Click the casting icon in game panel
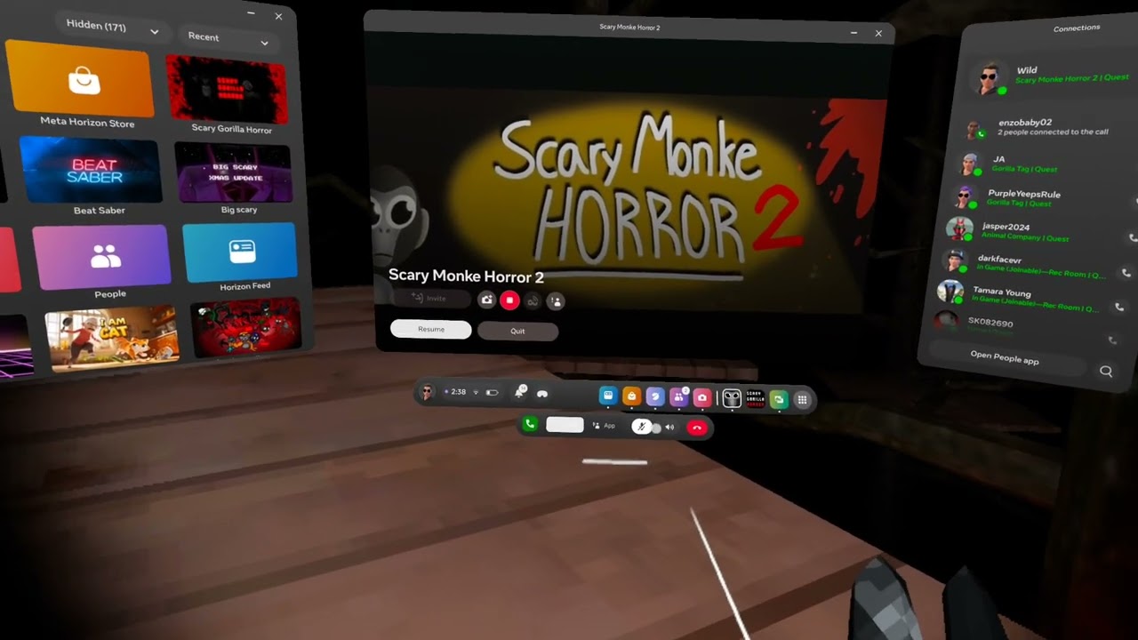This screenshot has height=640, width=1138. coord(533,301)
